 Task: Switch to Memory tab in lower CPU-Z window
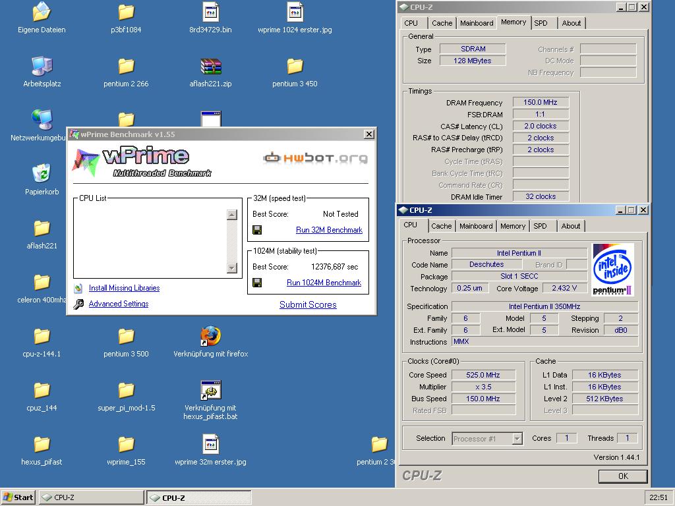click(x=512, y=226)
